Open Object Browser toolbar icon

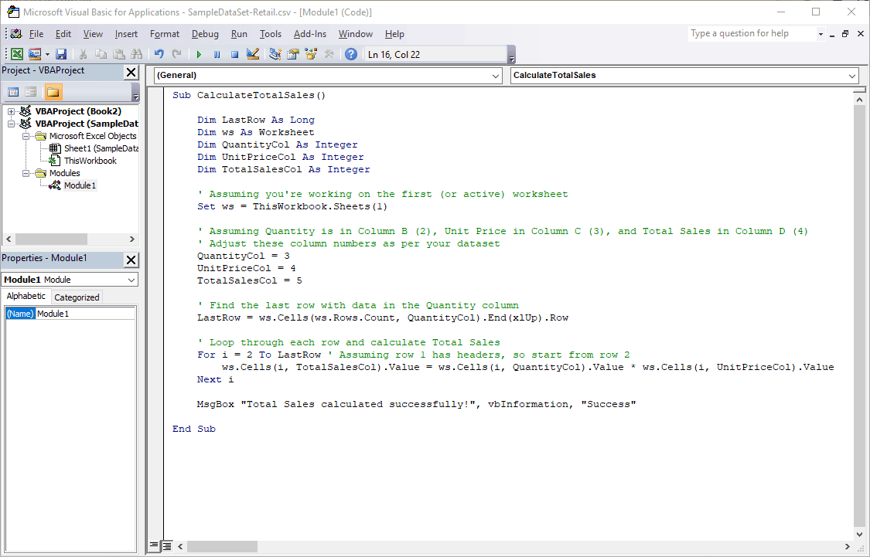311,54
